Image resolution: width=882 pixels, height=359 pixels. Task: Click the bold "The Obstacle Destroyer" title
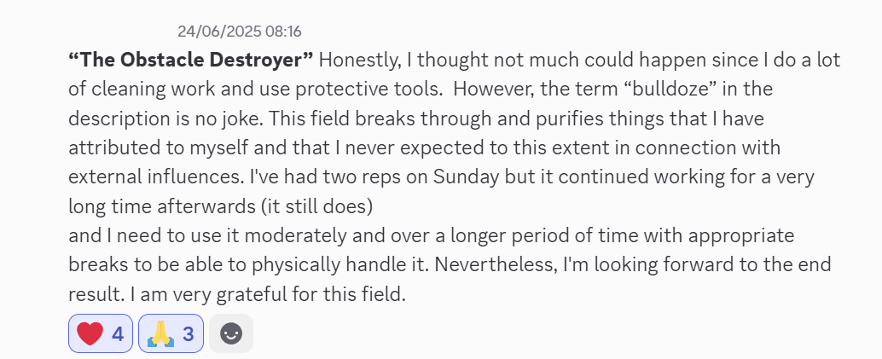(x=191, y=60)
